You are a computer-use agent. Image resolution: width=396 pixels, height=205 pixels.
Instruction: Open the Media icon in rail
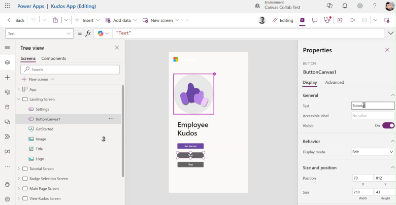[x=7, y=122]
